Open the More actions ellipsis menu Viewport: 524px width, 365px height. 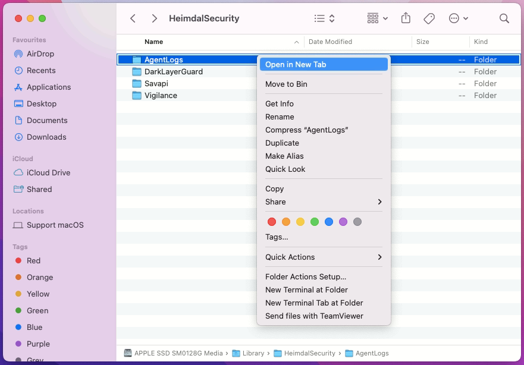click(458, 18)
